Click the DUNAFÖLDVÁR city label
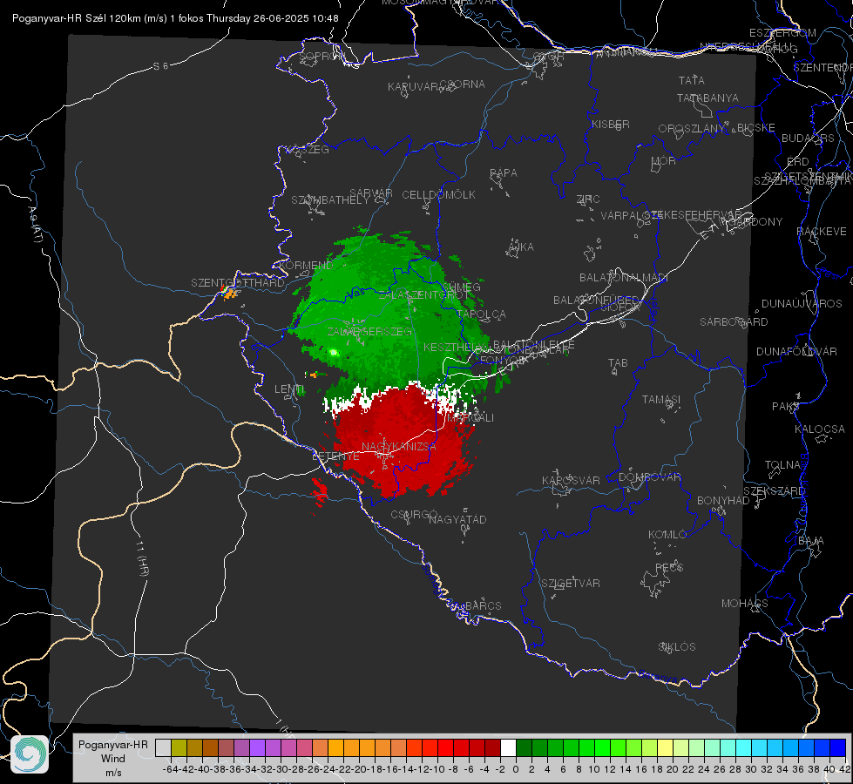Viewport: 853px width, 784px height. point(796,351)
